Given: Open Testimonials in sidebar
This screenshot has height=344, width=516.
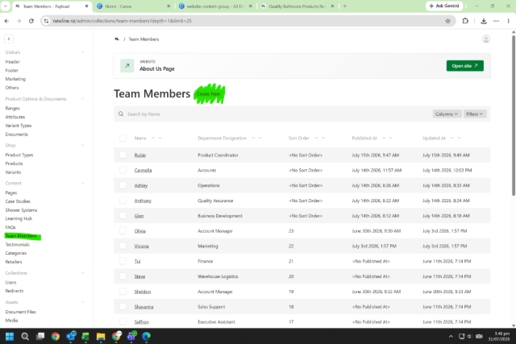Looking at the screenshot, I should [18, 244].
